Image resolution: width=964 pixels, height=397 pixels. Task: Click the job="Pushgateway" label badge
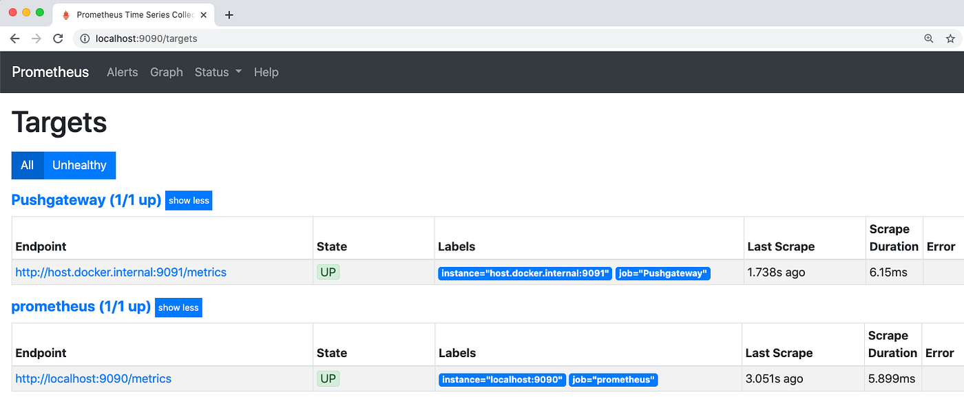coord(663,273)
